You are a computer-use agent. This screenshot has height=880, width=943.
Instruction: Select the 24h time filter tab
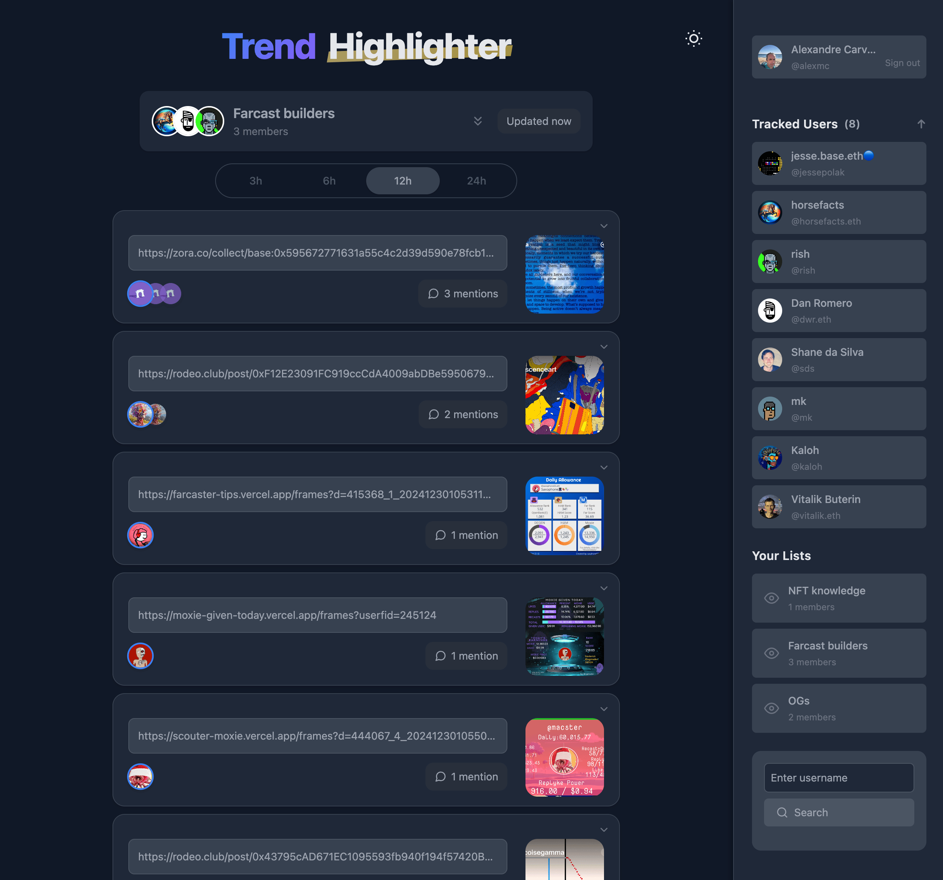pyautogui.click(x=476, y=180)
